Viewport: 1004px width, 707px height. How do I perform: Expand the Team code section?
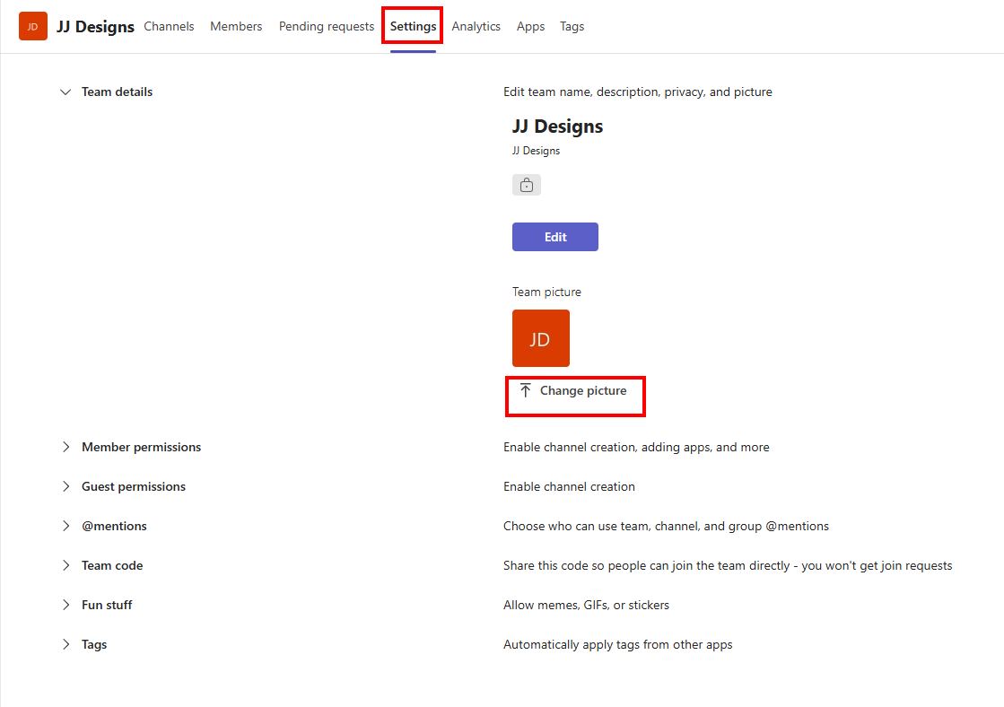coord(65,565)
